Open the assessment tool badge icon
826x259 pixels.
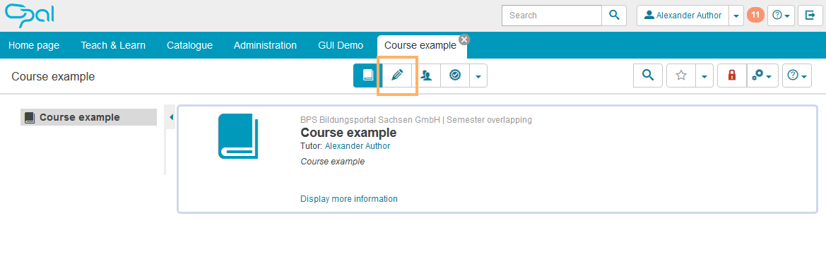point(455,76)
